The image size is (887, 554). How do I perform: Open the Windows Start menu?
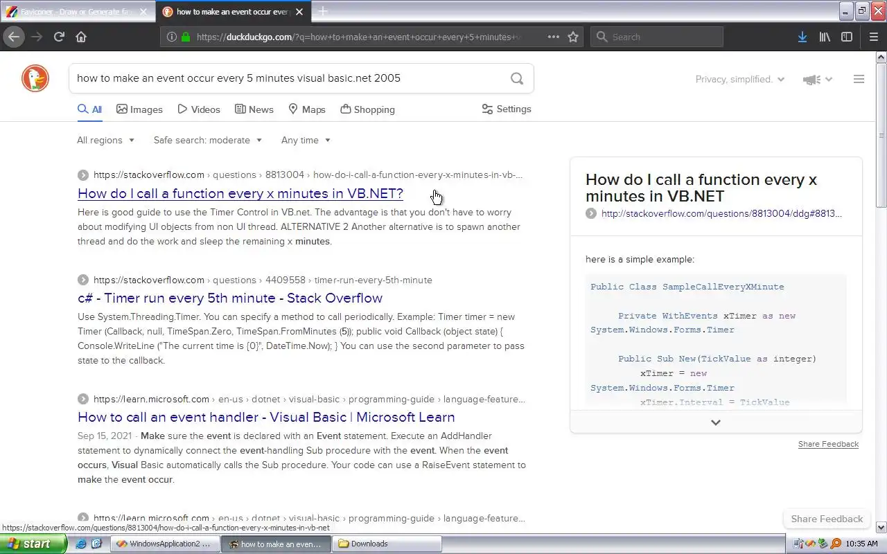33,544
